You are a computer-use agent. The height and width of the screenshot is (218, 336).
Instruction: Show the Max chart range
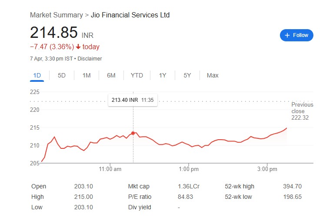click(x=213, y=75)
